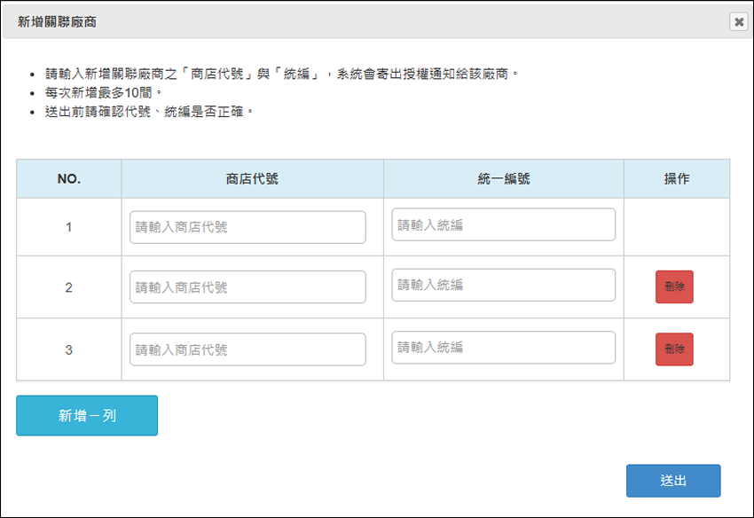Add a new row with 新增一列
This screenshot has height=518, width=754.
(x=87, y=416)
